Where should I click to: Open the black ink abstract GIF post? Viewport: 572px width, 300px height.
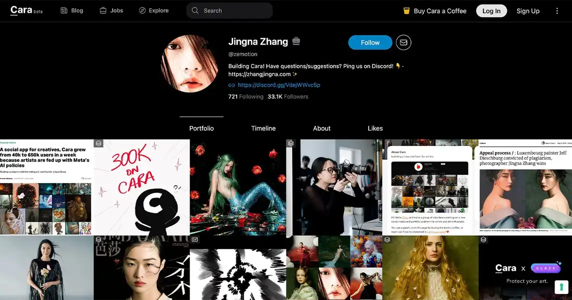238,268
